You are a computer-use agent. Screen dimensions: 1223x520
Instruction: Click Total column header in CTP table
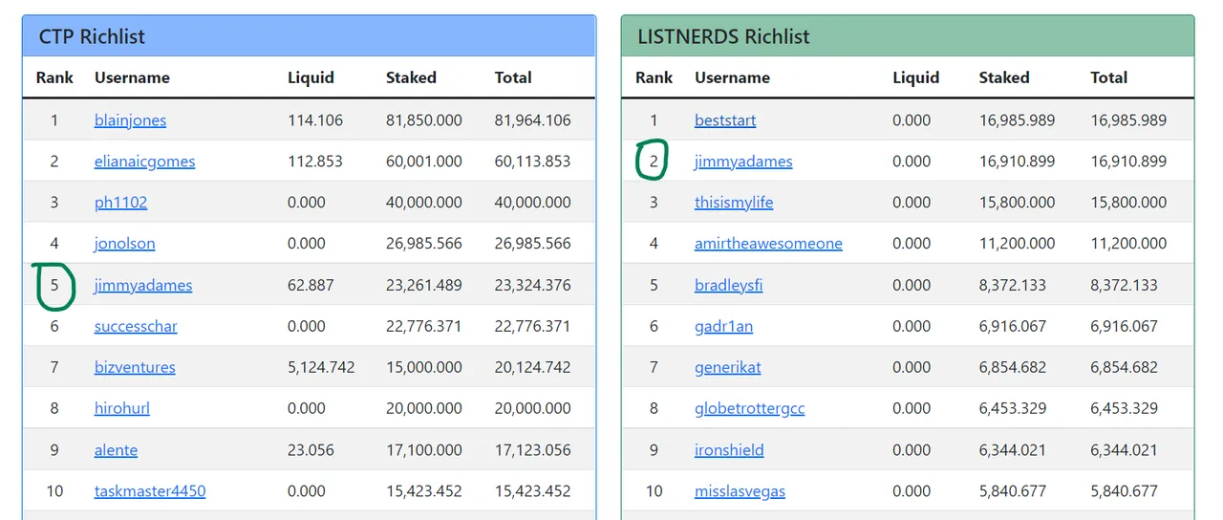(x=513, y=77)
